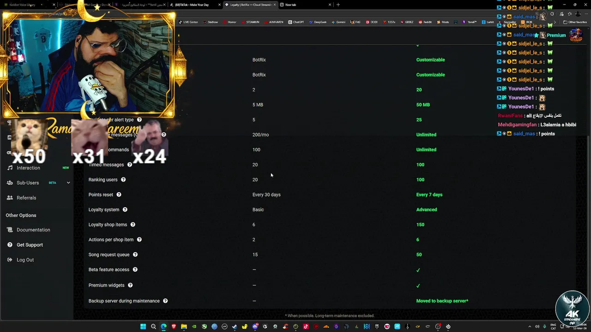
Task: Click the Log Out arrow icon
Action: 10,260
